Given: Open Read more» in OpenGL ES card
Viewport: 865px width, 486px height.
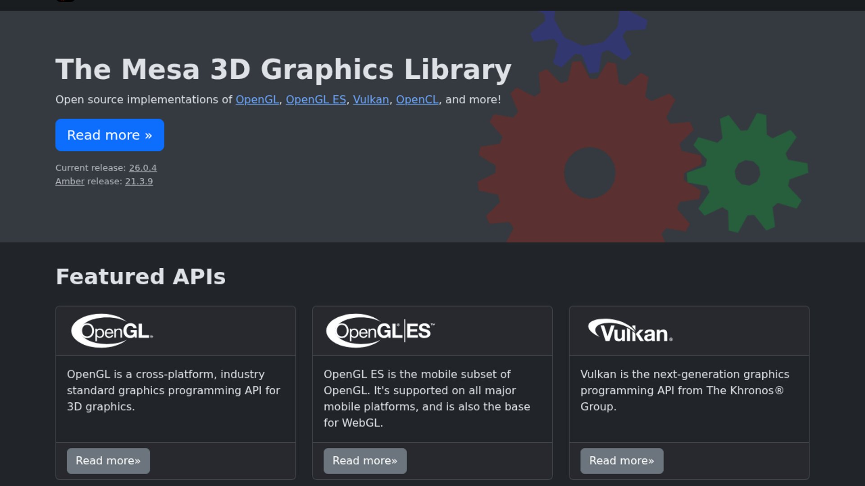Looking at the screenshot, I should [365, 461].
